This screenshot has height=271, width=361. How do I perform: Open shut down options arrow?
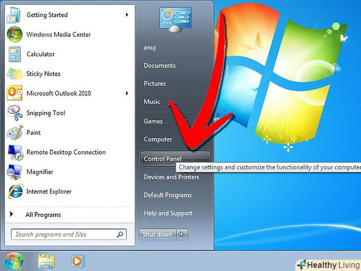pos(182,234)
